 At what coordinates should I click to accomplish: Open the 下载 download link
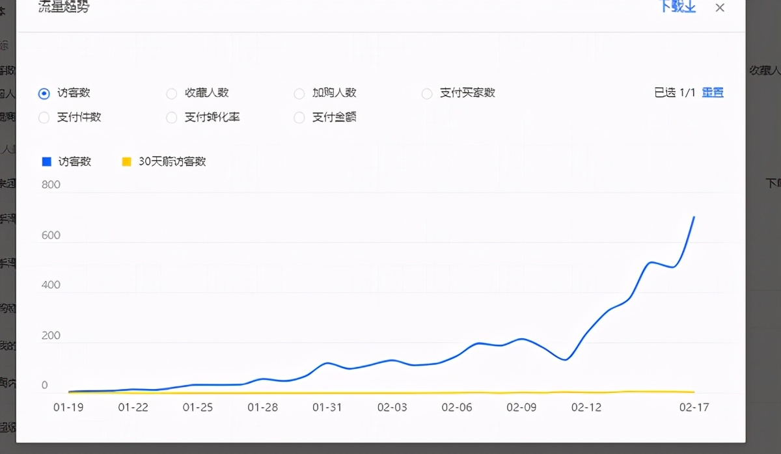673,8
